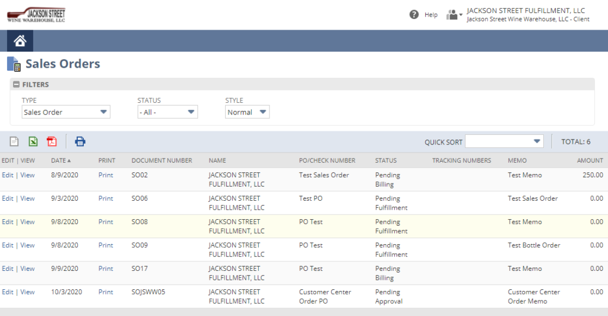Open the Help link
The image size is (608, 316).
[x=431, y=15]
